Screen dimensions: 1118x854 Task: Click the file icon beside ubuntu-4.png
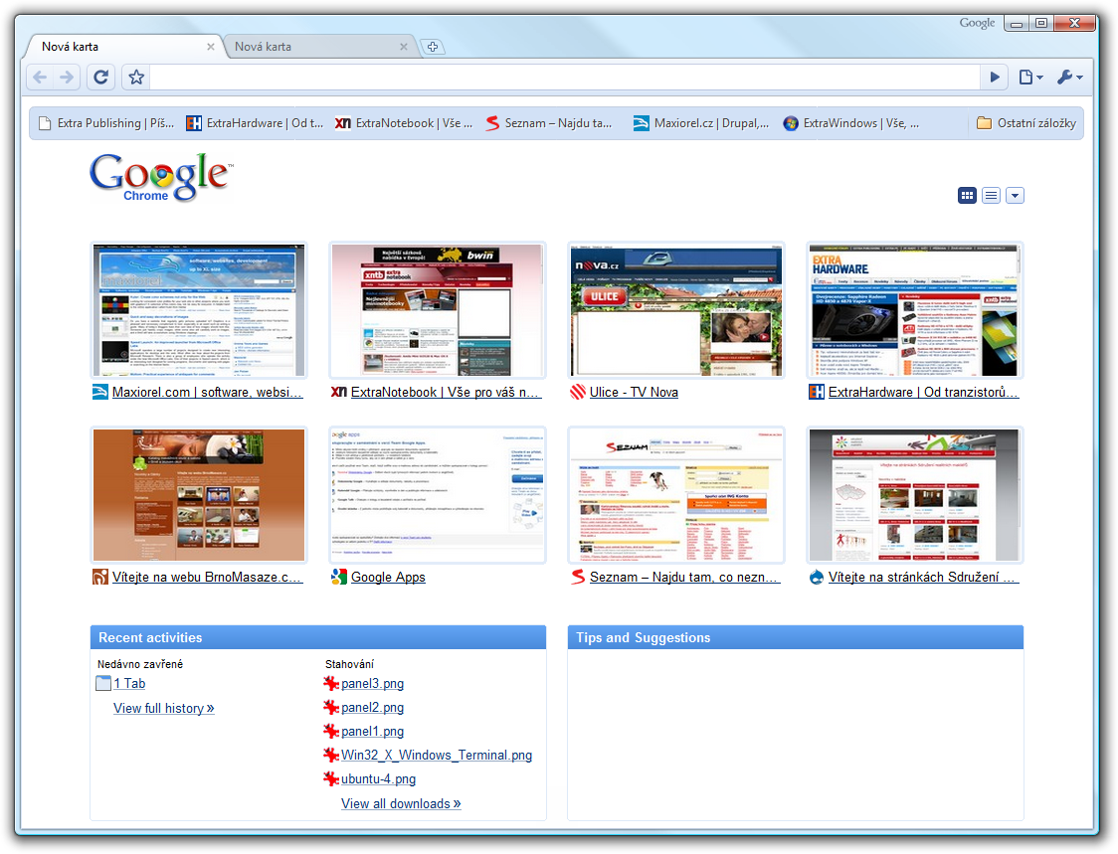331,779
